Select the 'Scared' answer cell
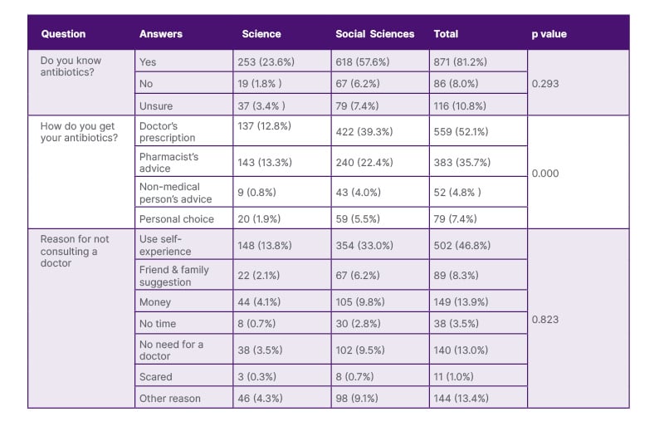The height and width of the screenshot is (426, 664). pyautogui.click(x=183, y=376)
